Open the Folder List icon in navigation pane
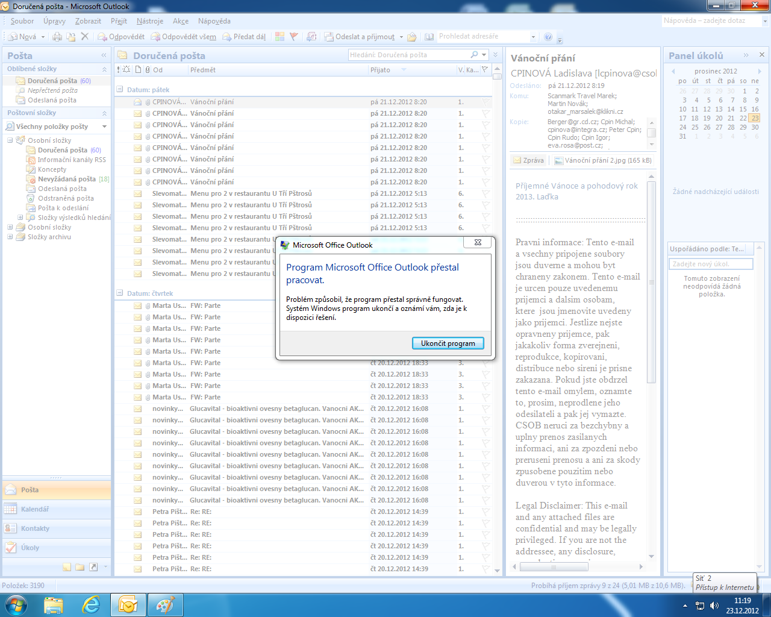 pos(80,567)
